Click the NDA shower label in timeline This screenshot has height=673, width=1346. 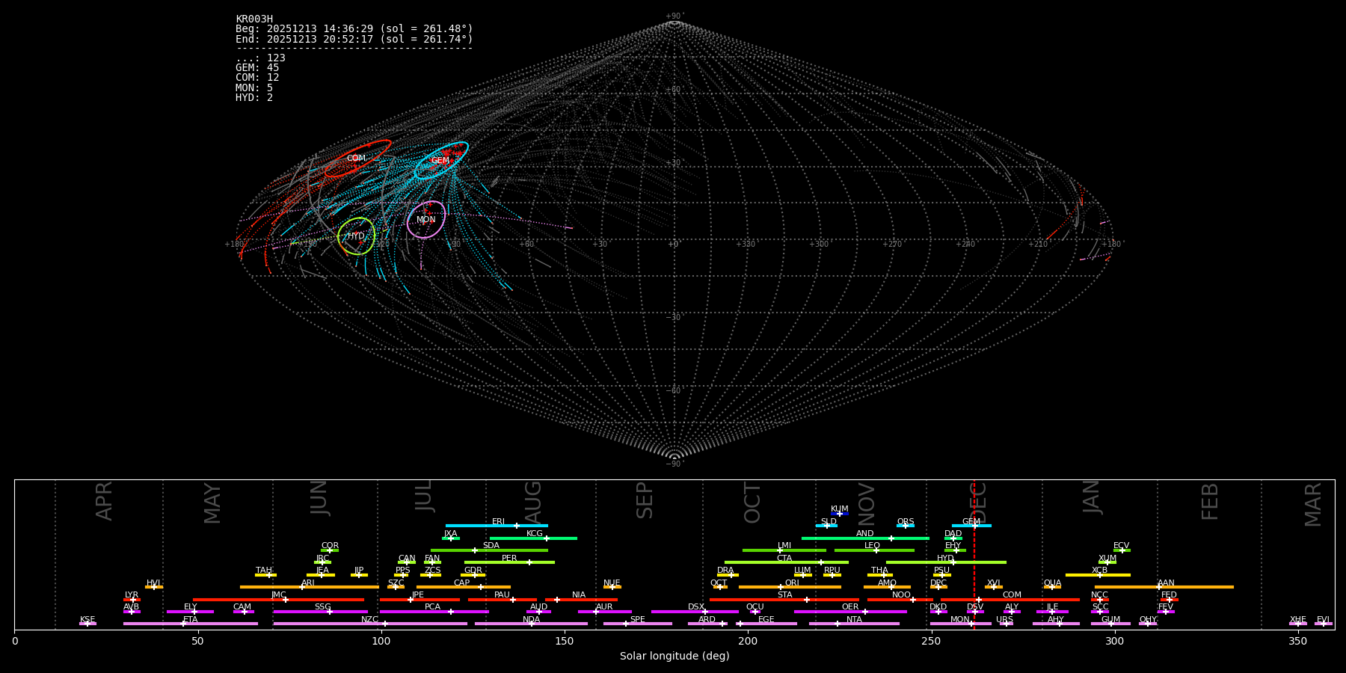[531, 620]
